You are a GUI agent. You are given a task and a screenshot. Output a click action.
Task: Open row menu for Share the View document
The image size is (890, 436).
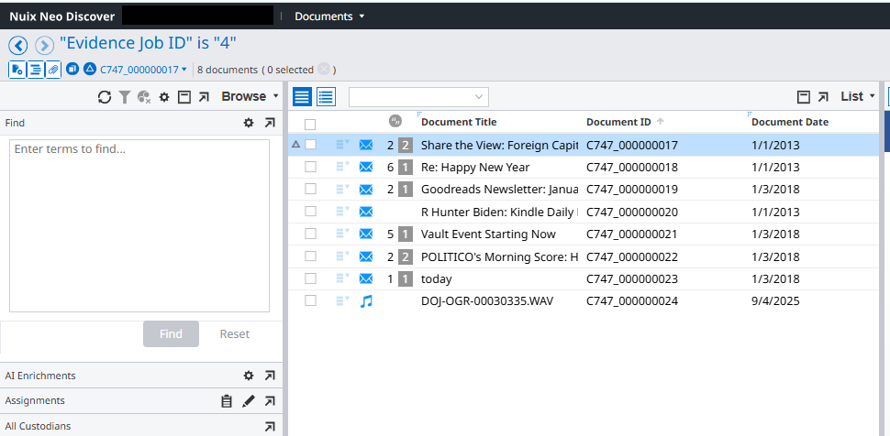pyautogui.click(x=343, y=145)
